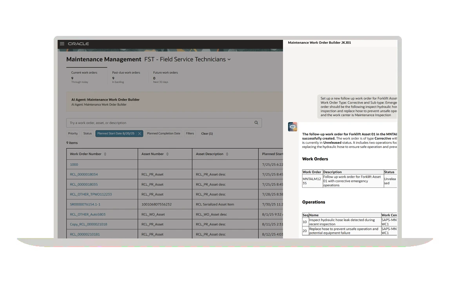Sort by Work Order Number column
450x283 pixels.
click(105, 154)
